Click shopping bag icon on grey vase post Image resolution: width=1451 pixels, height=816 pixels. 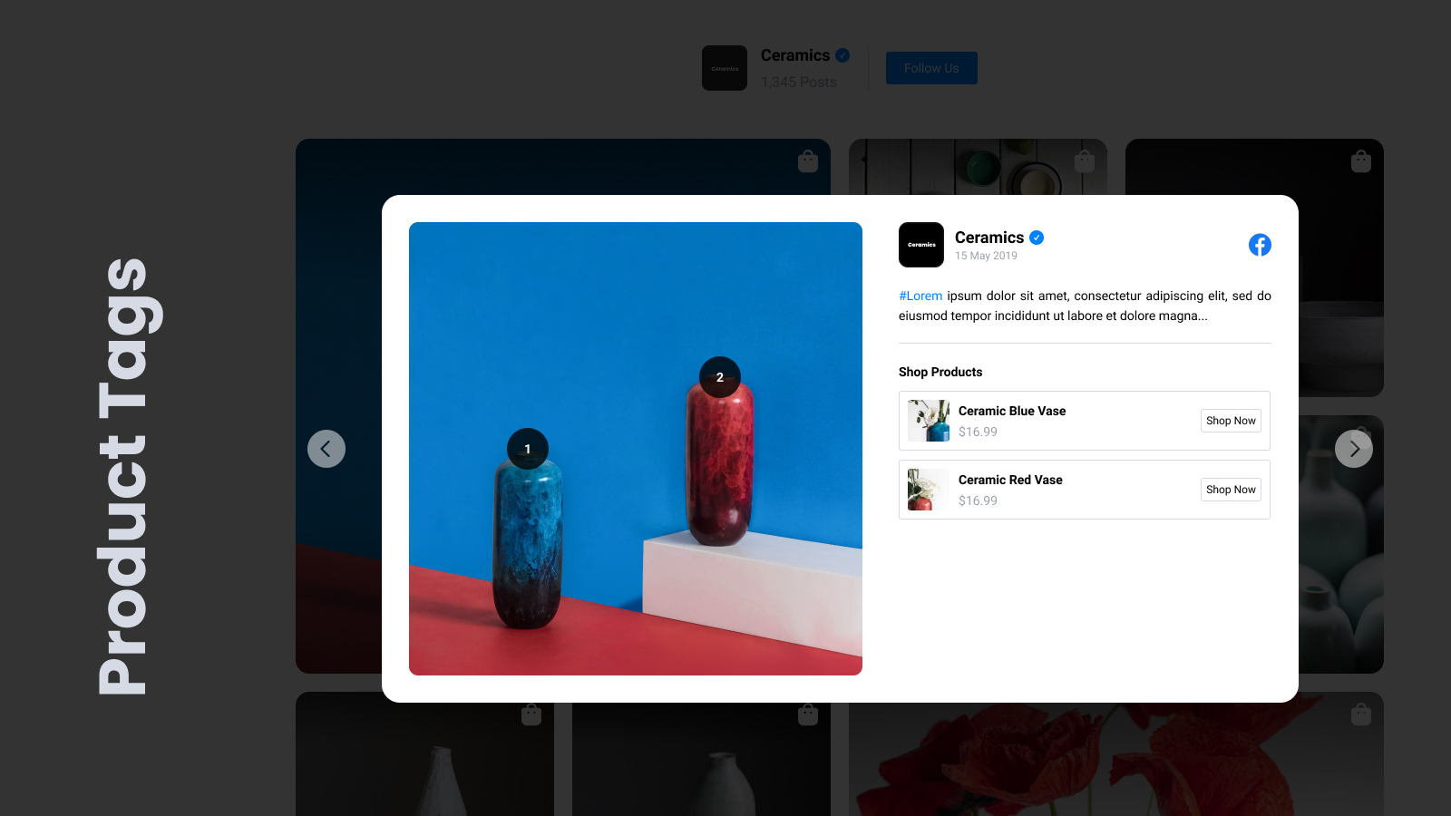[x=808, y=714]
